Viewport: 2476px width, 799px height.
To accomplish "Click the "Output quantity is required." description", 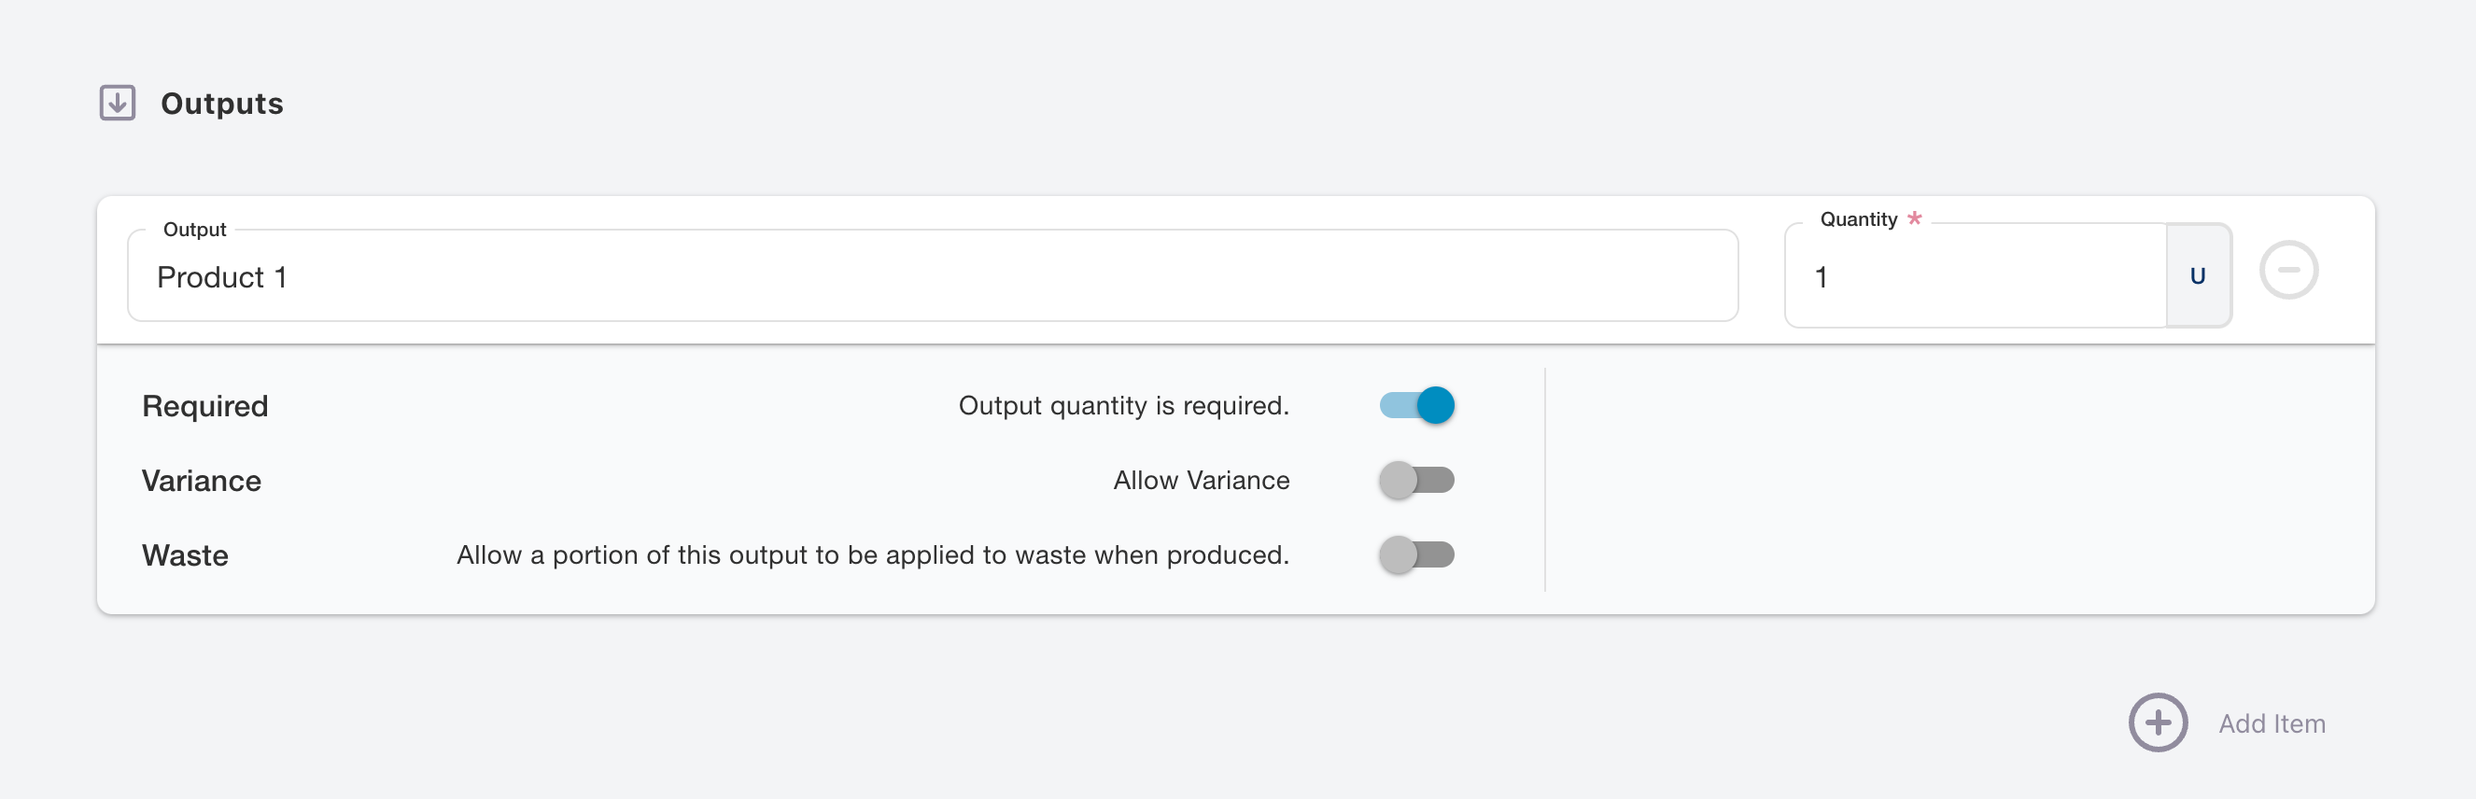I will pos(1122,406).
